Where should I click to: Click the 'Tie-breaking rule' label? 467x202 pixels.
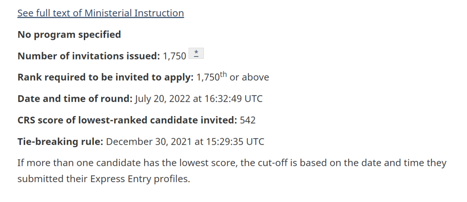click(x=60, y=142)
